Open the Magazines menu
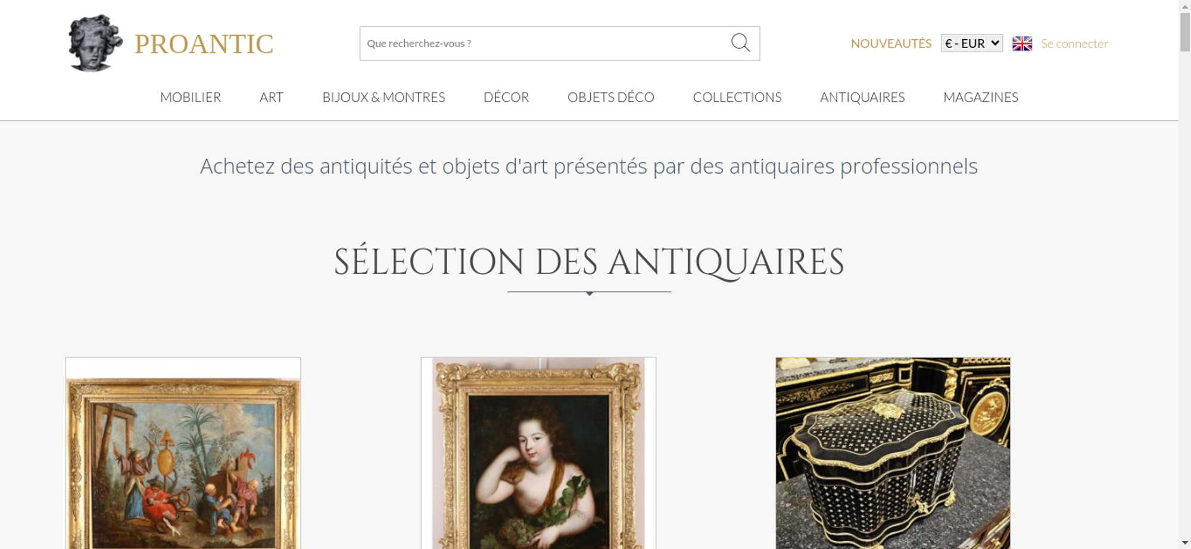Screen dimensions: 1191x549 click(981, 97)
